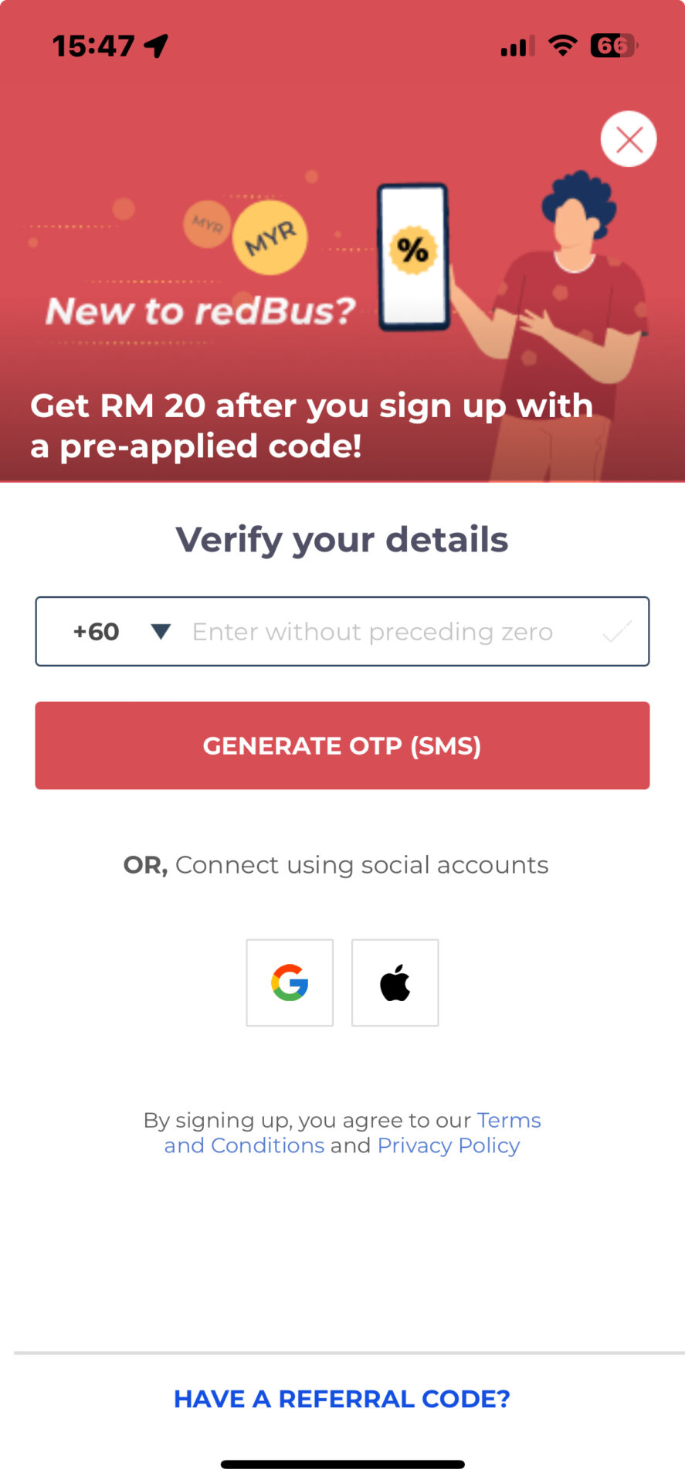
Task: Tap the small orange MYR coin
Action: (x=206, y=225)
